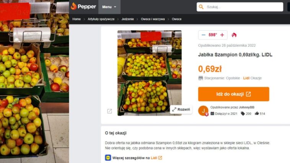Click the search magnifier icon
The image size is (290, 163).
[201, 7]
